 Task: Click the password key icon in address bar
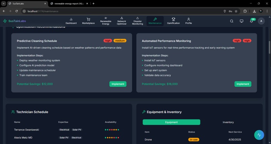230,11
